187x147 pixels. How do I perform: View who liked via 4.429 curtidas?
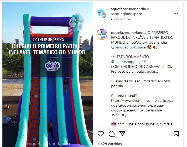110,144
